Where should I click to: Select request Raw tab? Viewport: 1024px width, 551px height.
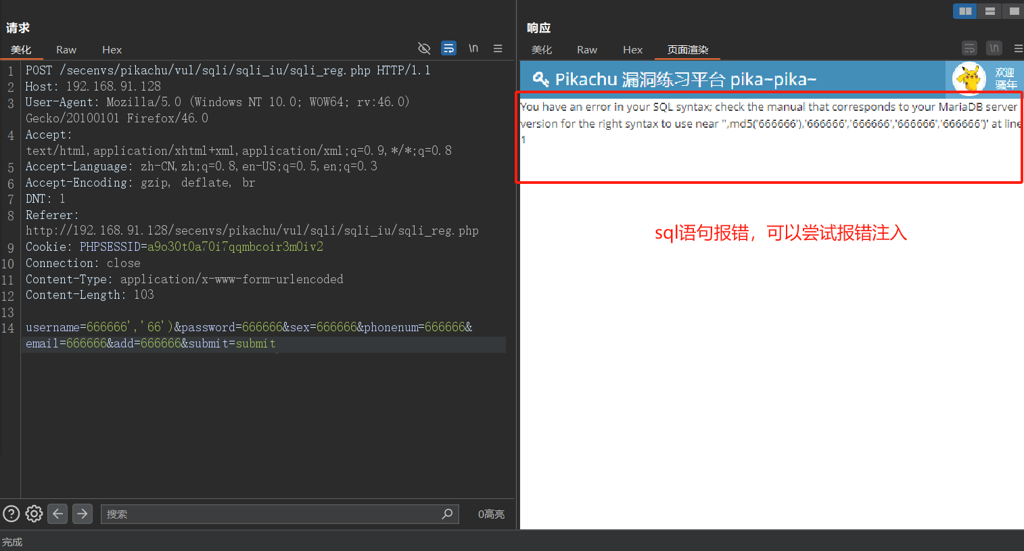point(66,50)
